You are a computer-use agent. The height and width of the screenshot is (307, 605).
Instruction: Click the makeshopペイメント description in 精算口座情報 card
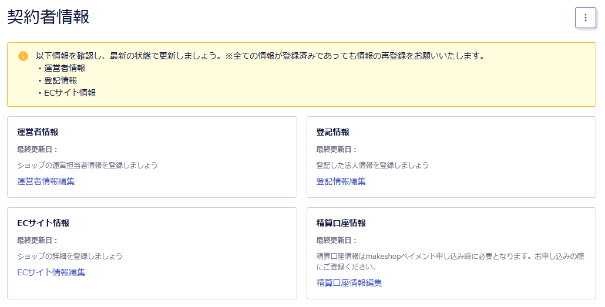pos(451,261)
